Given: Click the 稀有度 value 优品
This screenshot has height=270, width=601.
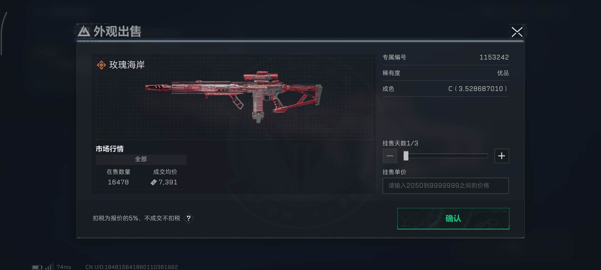Looking at the screenshot, I should coord(503,73).
